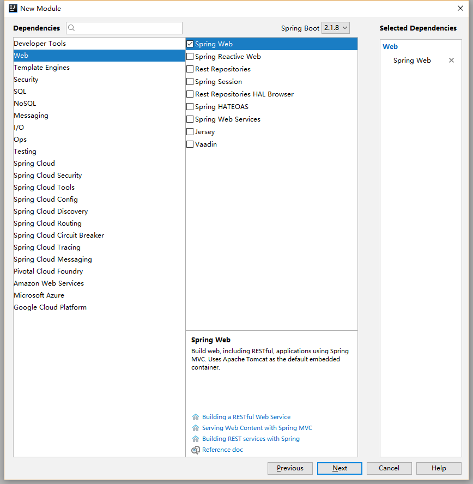Click the Cancel button
The height and width of the screenshot is (484, 473).
point(389,468)
